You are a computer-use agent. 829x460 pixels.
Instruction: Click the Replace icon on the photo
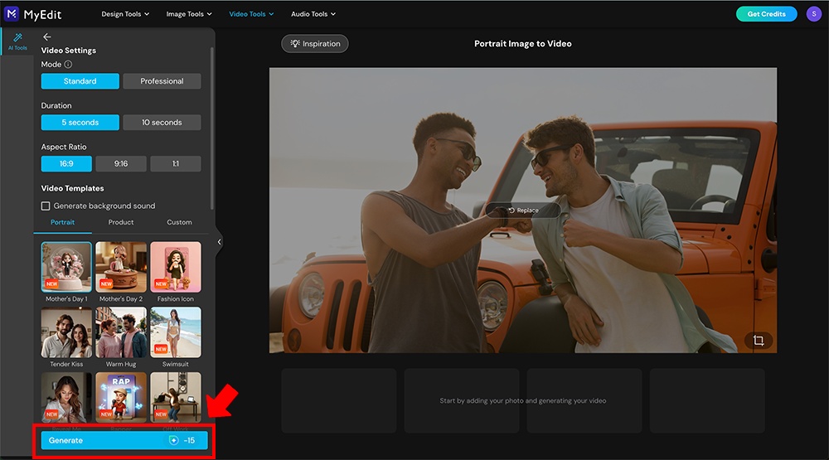click(511, 211)
